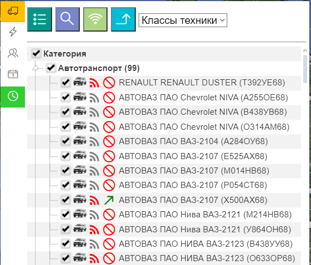Image resolution: width=311 pixels, height=265 pixels.
Task: Uncheck the Категория checkbox
Action: pos(36,53)
